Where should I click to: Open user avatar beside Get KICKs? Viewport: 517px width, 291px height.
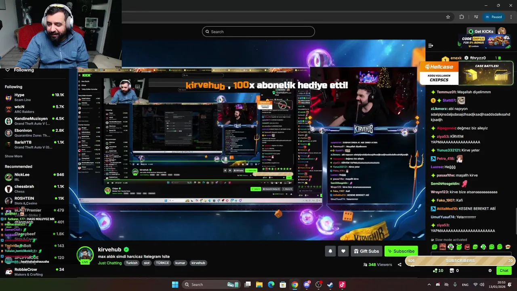(502, 31)
